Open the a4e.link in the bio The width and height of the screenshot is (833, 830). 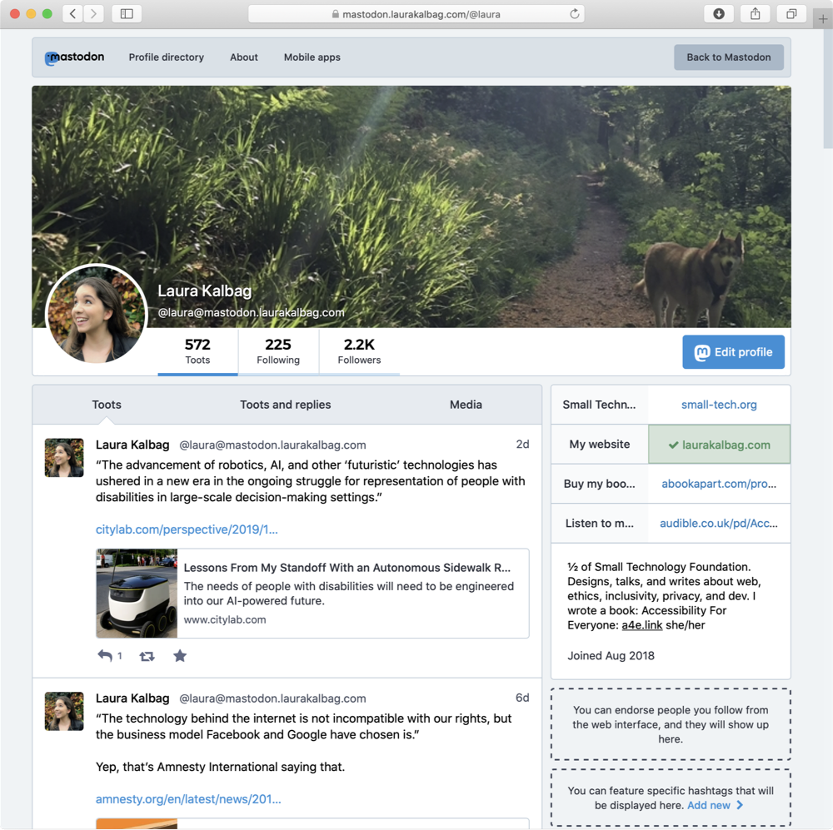tap(641, 625)
